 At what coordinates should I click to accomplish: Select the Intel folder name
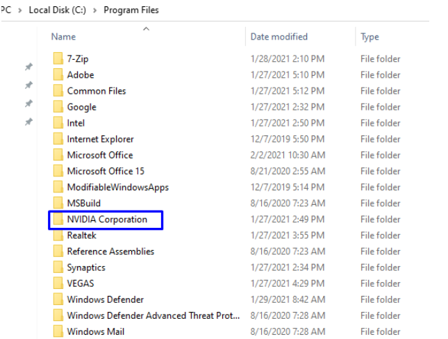click(76, 123)
